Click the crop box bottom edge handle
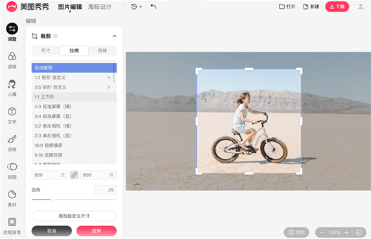The width and height of the screenshot is (371, 239). [249, 174]
